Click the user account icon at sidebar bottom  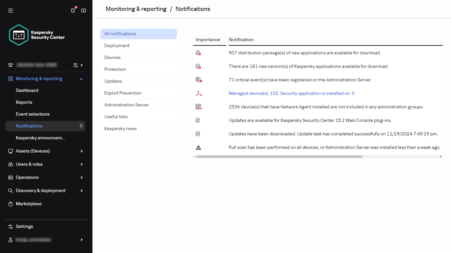point(10,239)
